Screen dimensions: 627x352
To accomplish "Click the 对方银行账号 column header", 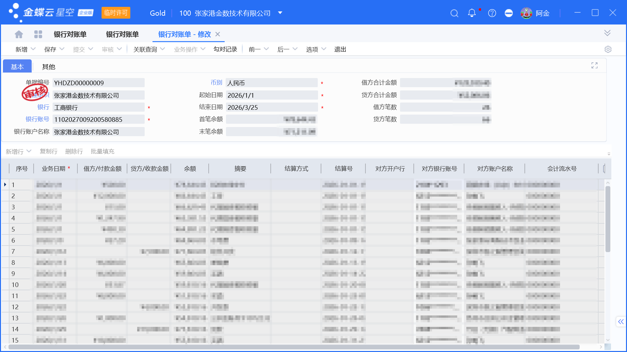I will 439,168.
